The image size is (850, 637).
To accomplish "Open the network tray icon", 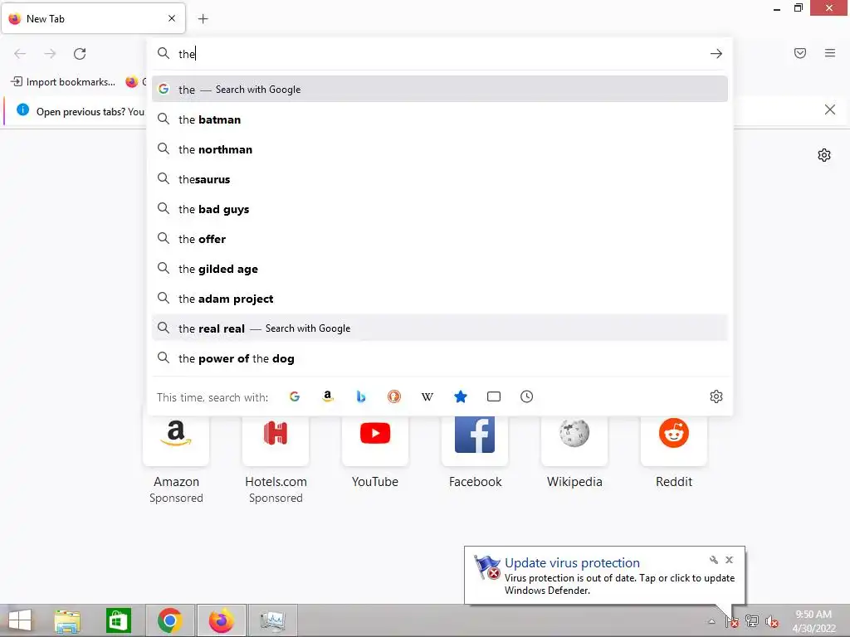I will pos(752,621).
